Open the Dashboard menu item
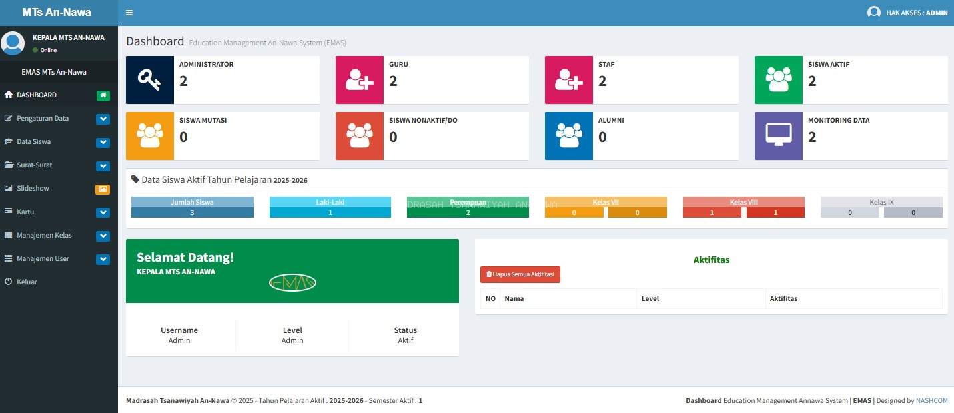 (37, 95)
